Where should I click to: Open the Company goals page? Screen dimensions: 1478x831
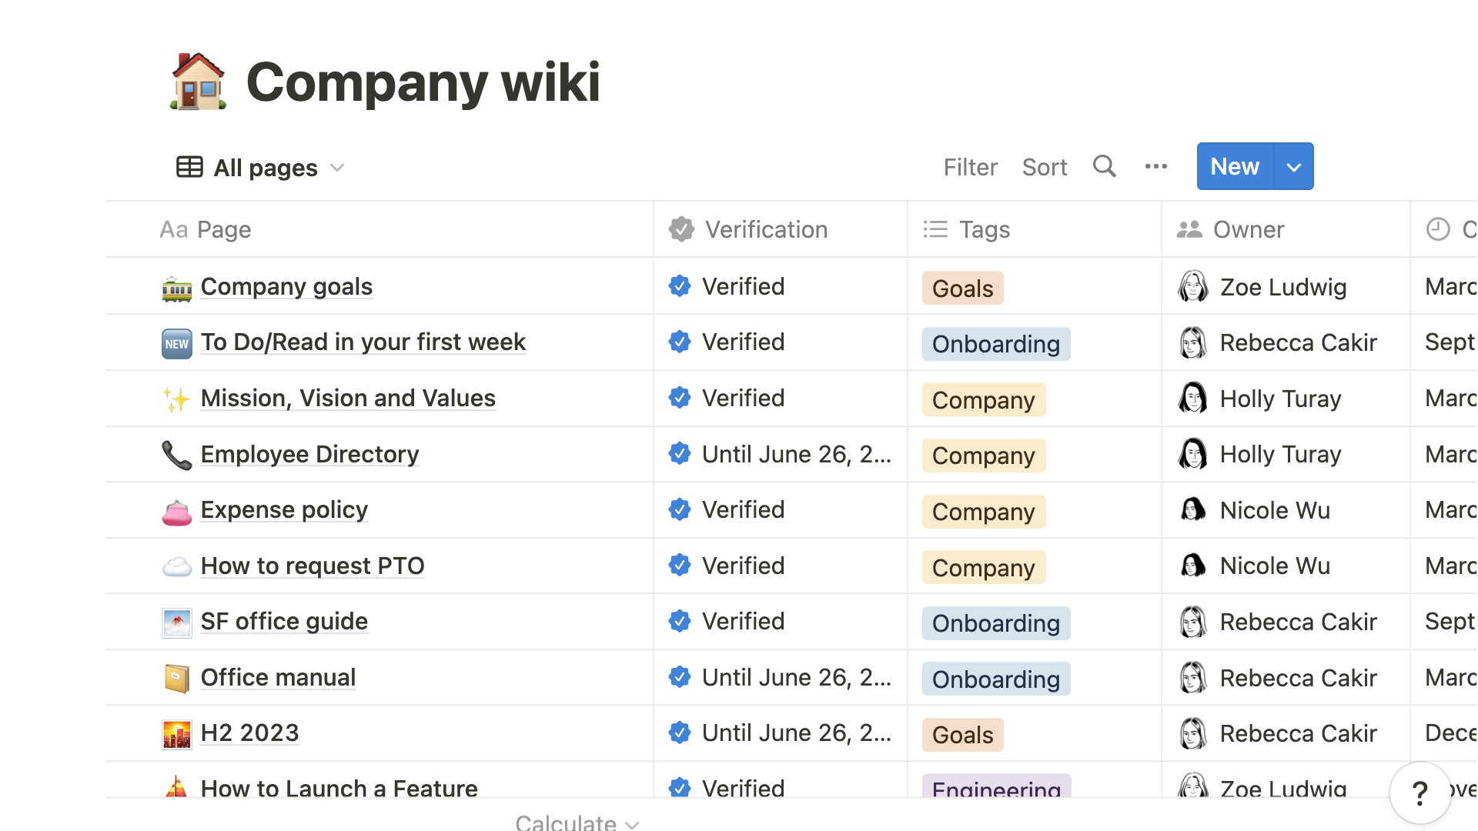pos(286,286)
